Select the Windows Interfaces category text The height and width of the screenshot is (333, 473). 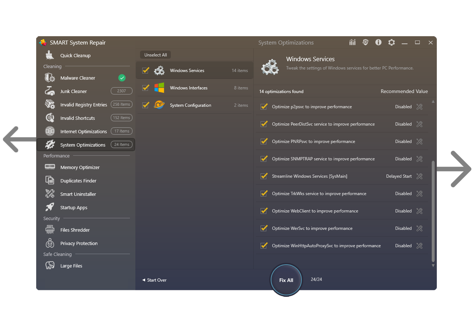[189, 88]
